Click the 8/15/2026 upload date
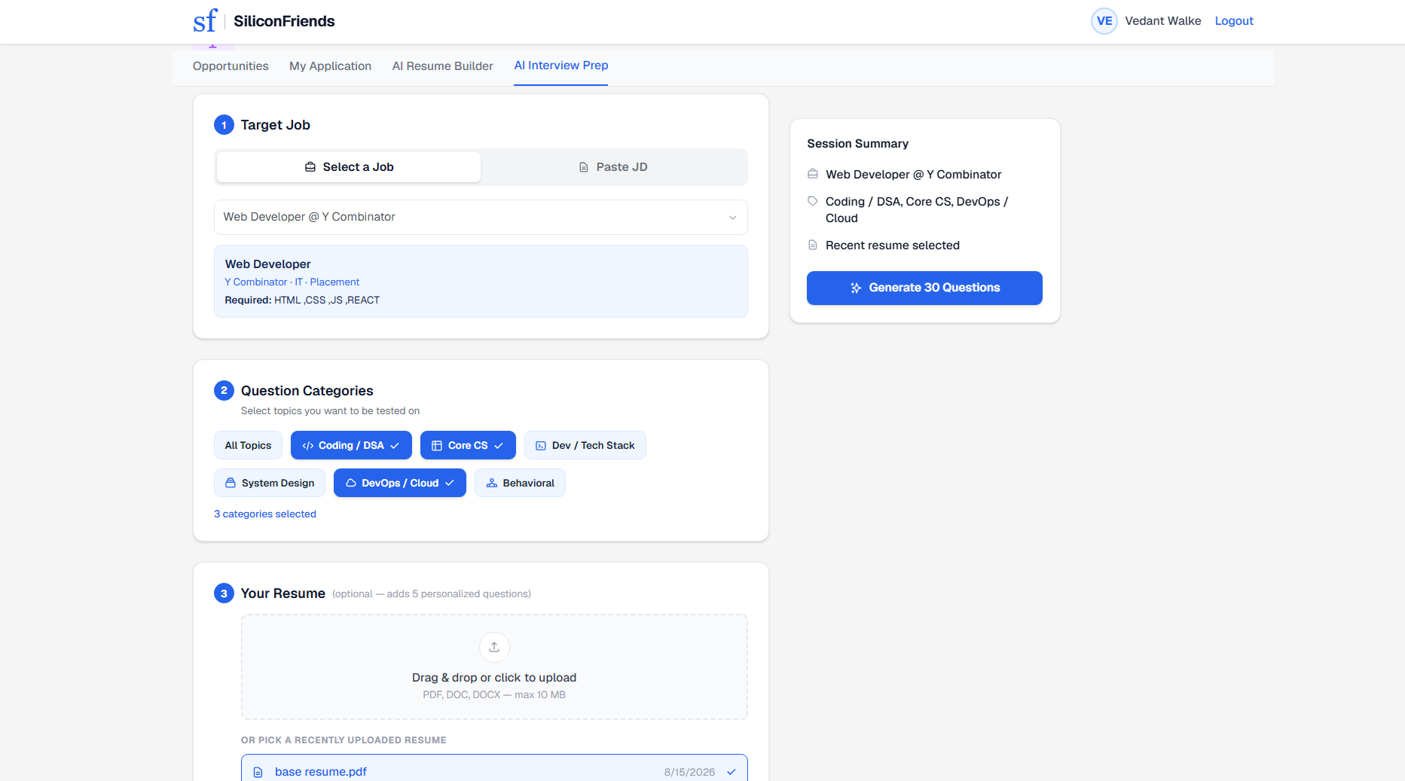Image resolution: width=1405 pixels, height=781 pixels. 689,772
